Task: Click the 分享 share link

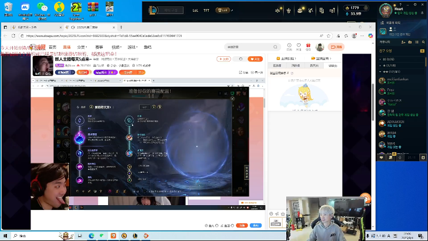Action: (x=244, y=72)
